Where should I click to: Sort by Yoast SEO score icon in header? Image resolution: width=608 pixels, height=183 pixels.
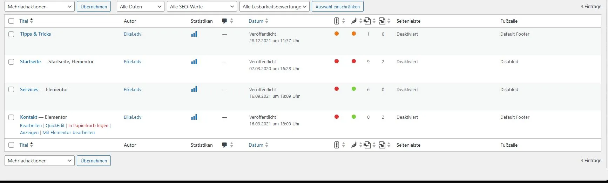337,21
